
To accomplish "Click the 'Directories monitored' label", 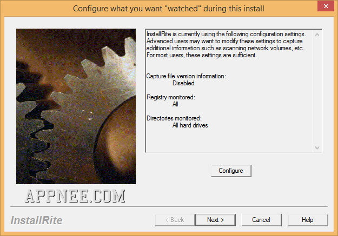I will click(x=174, y=118).
